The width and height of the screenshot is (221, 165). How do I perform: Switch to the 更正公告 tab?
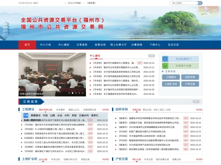[147, 110]
